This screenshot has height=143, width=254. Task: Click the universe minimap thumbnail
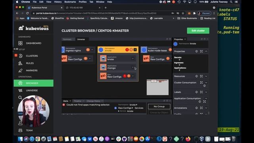pyautogui.click(x=158, y=87)
